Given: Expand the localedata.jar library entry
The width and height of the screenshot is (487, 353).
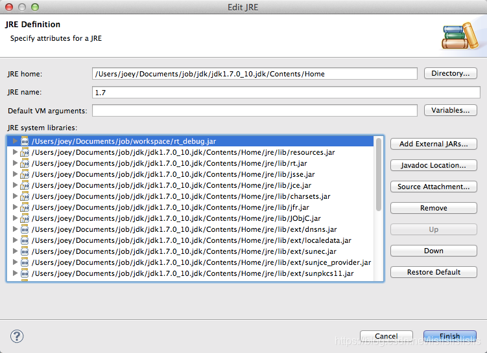Looking at the screenshot, I should [15, 240].
